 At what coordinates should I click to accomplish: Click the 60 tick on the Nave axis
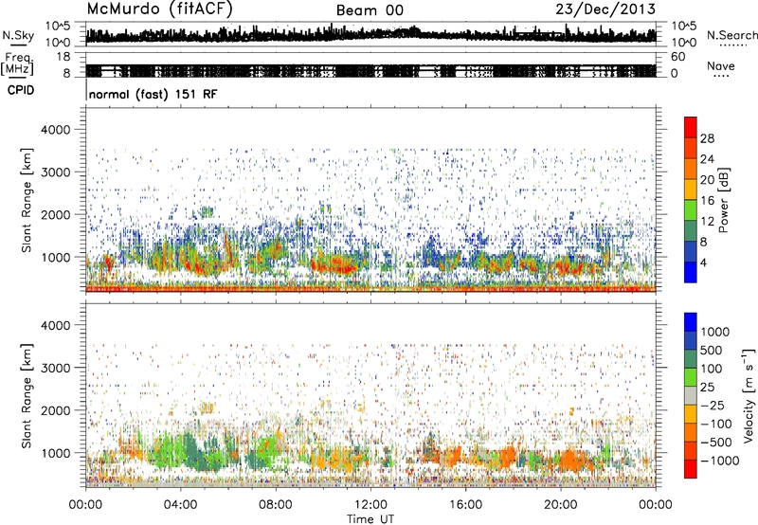[677, 57]
